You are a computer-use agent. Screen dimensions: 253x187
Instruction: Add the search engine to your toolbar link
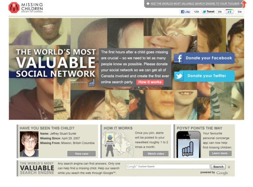(x=195, y=4)
